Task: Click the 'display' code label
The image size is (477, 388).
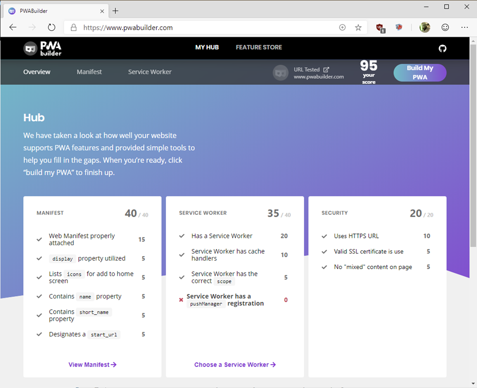Action: [x=62, y=259]
